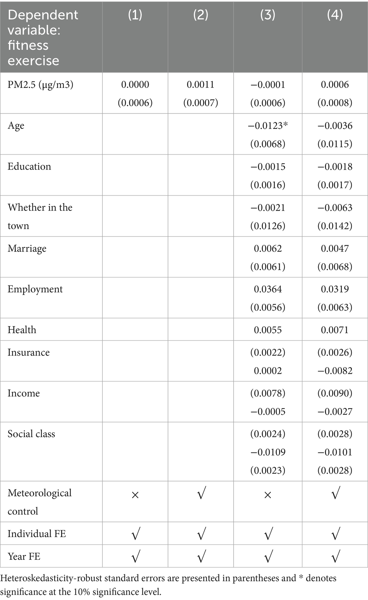
Task: Select the 'Whether in the town' row label
Action: [40, 216]
